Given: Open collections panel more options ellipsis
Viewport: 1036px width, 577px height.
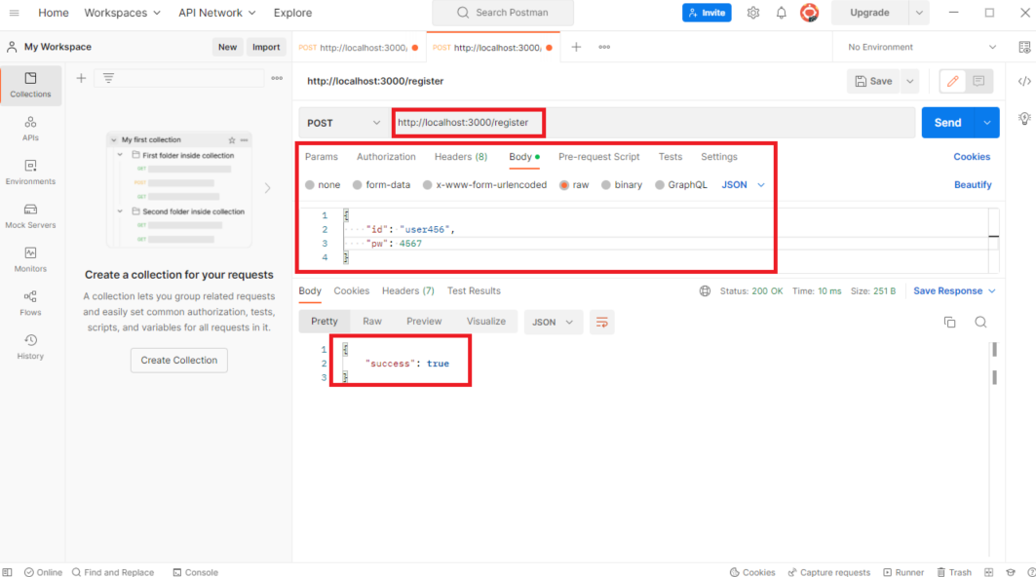Looking at the screenshot, I should click(277, 78).
